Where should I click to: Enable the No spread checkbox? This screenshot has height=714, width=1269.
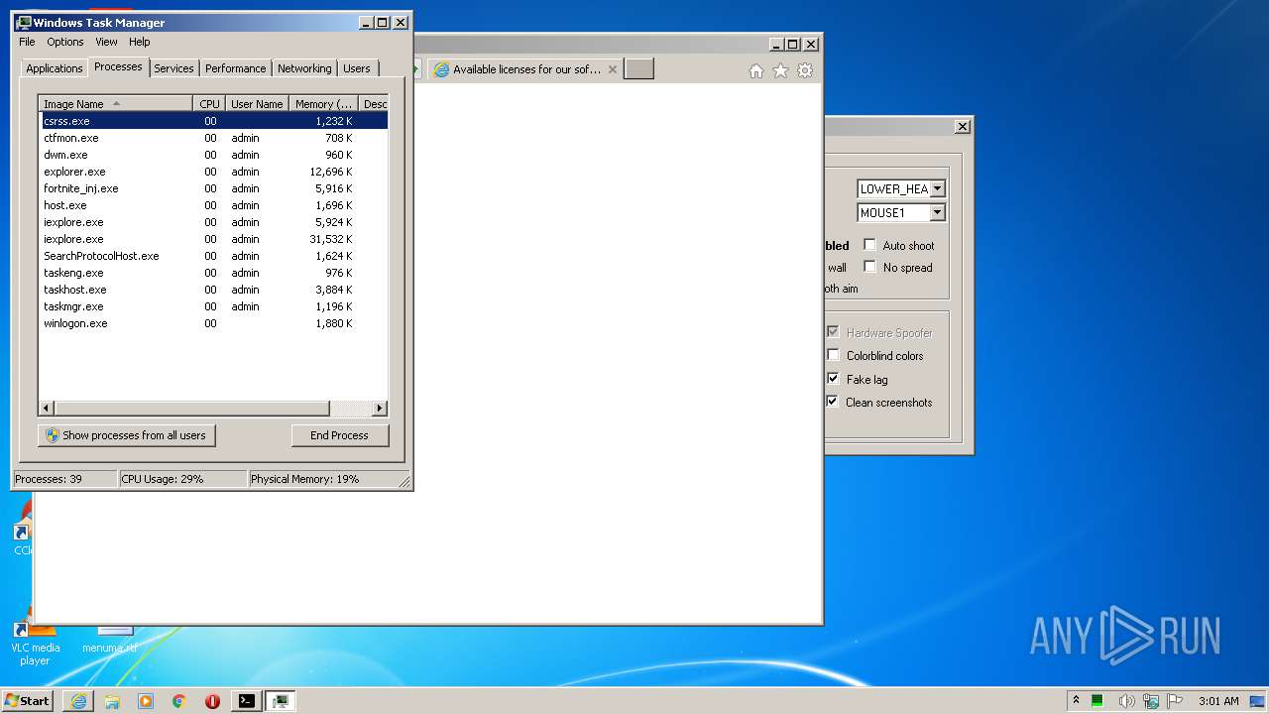pos(869,267)
